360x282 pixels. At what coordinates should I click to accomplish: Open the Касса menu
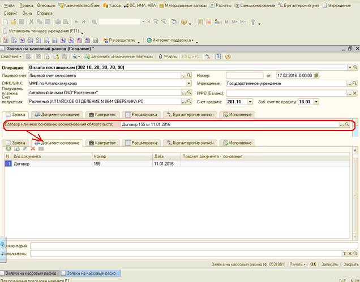point(112,5)
